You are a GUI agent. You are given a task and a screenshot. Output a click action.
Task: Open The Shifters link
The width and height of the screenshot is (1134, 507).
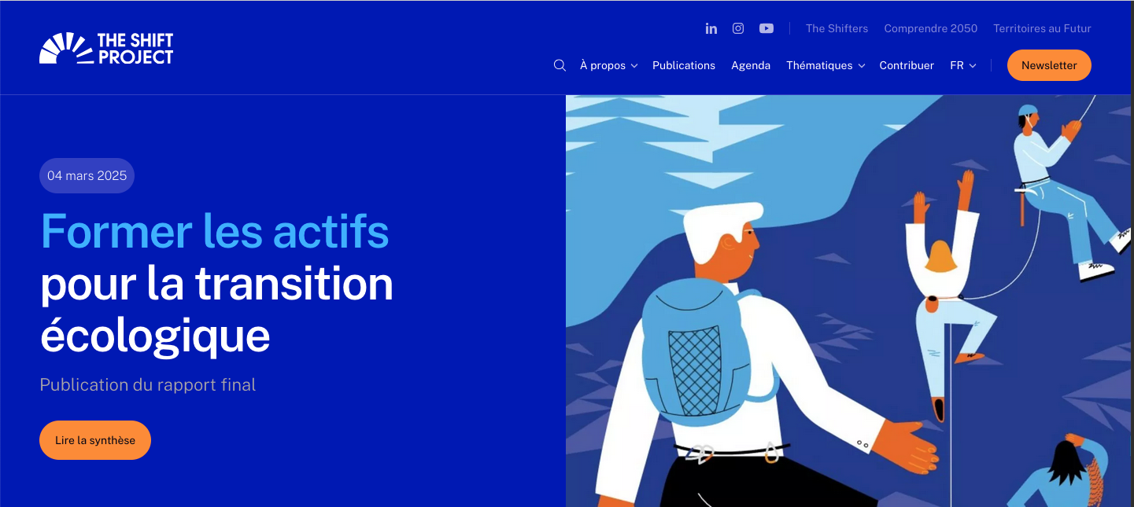837,28
